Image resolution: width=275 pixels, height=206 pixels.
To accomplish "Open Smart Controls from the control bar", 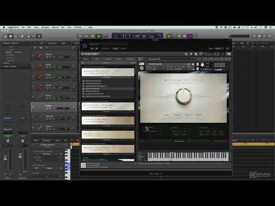I will coord(29,36).
